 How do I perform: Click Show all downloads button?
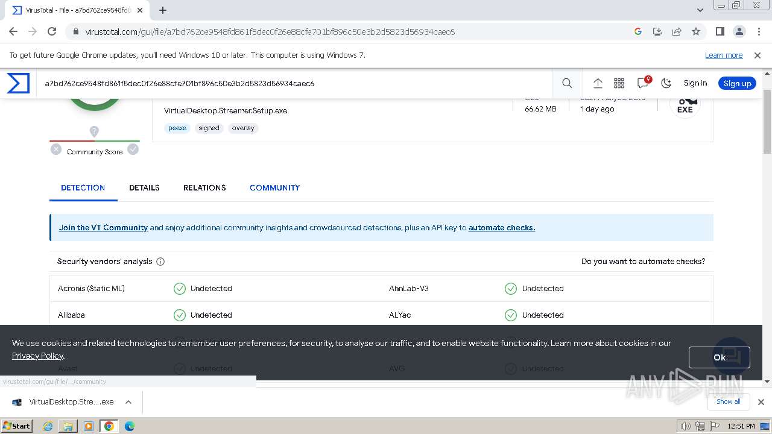(729, 401)
